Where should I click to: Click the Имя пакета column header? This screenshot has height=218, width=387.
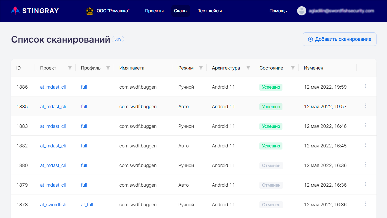132,68
